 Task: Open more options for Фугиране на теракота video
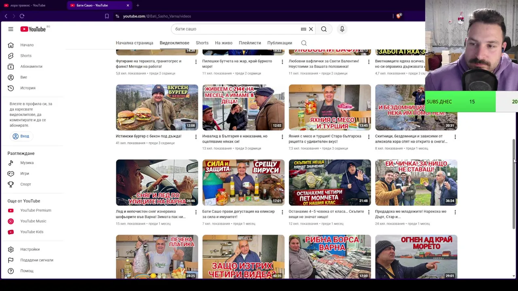click(x=196, y=62)
